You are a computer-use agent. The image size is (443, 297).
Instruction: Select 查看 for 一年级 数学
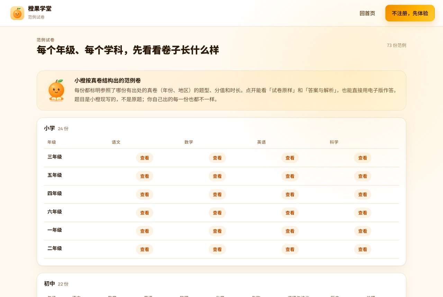(217, 231)
